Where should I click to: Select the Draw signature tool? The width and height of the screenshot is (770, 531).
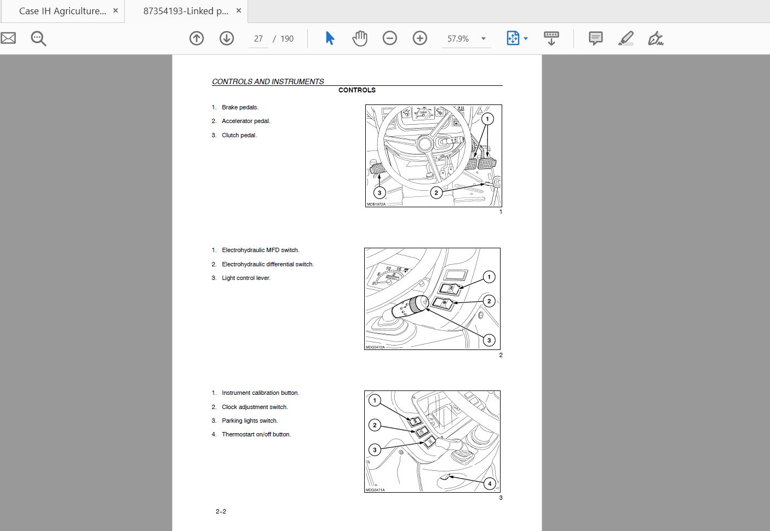656,38
